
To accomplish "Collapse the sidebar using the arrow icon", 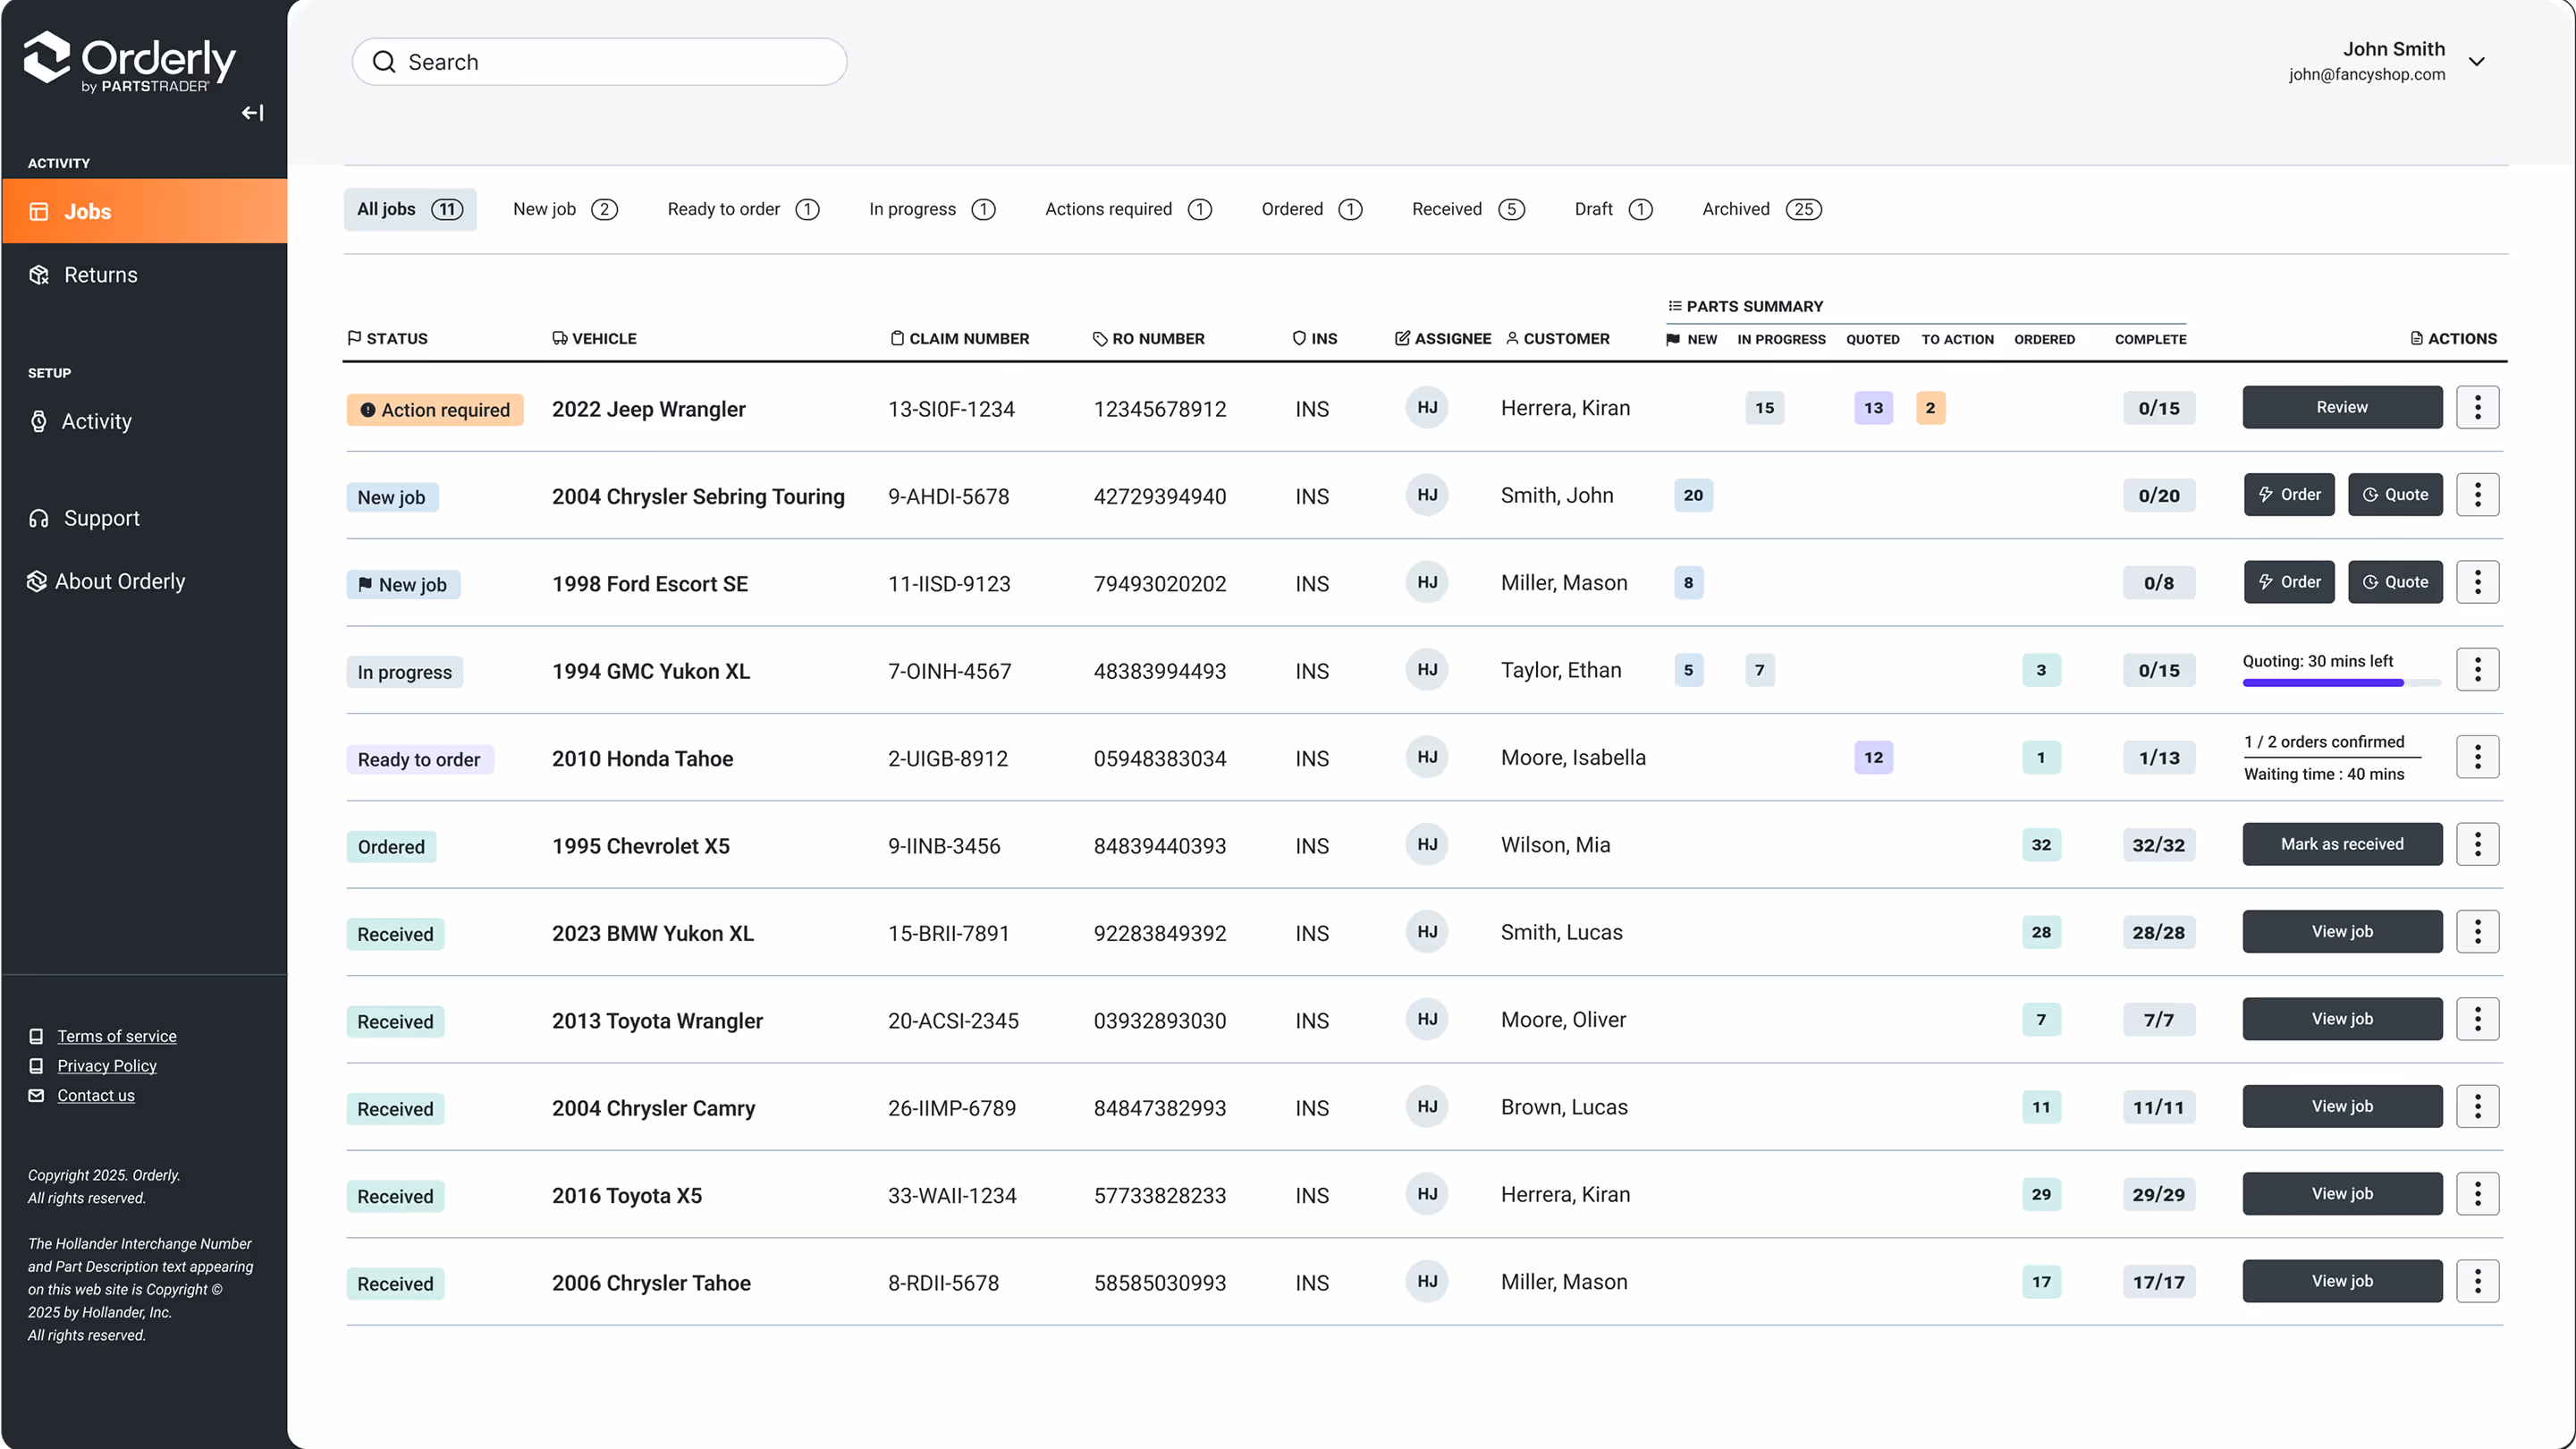I will pyautogui.click(x=251, y=112).
